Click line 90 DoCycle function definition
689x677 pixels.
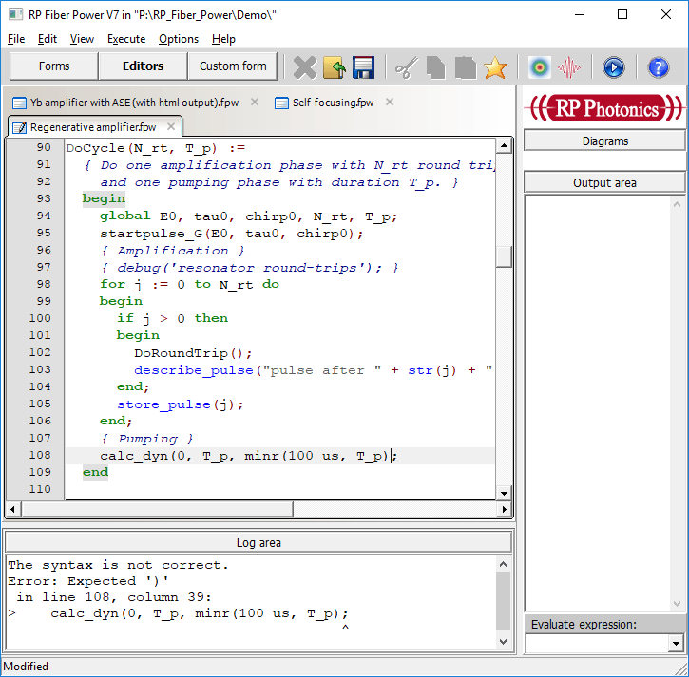tap(156, 148)
